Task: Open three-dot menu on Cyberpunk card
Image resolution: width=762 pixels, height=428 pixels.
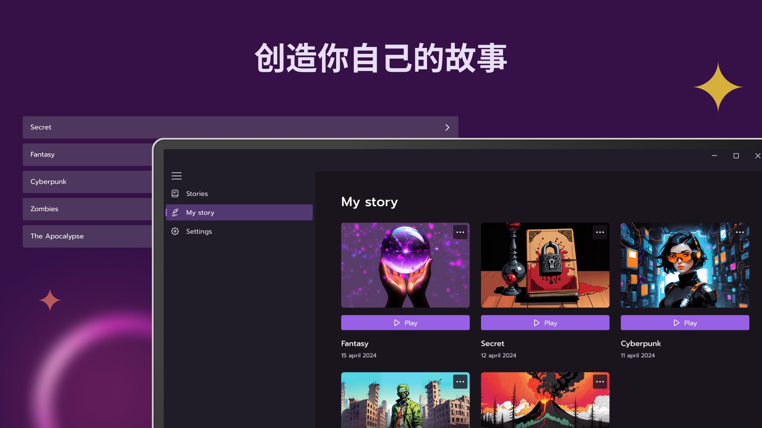Action: pyautogui.click(x=739, y=232)
